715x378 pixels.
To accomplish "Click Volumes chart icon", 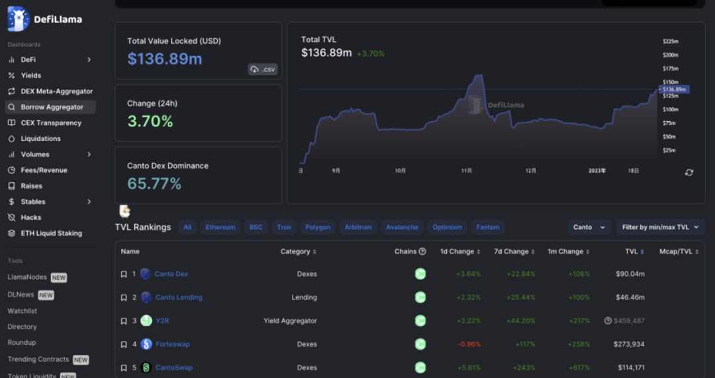I will (11, 154).
